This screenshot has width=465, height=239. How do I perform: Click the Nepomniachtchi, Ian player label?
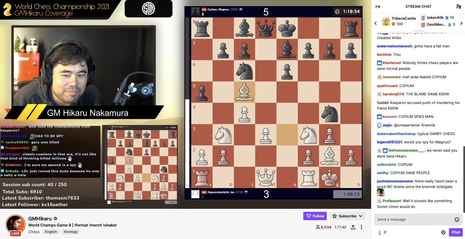221,192
